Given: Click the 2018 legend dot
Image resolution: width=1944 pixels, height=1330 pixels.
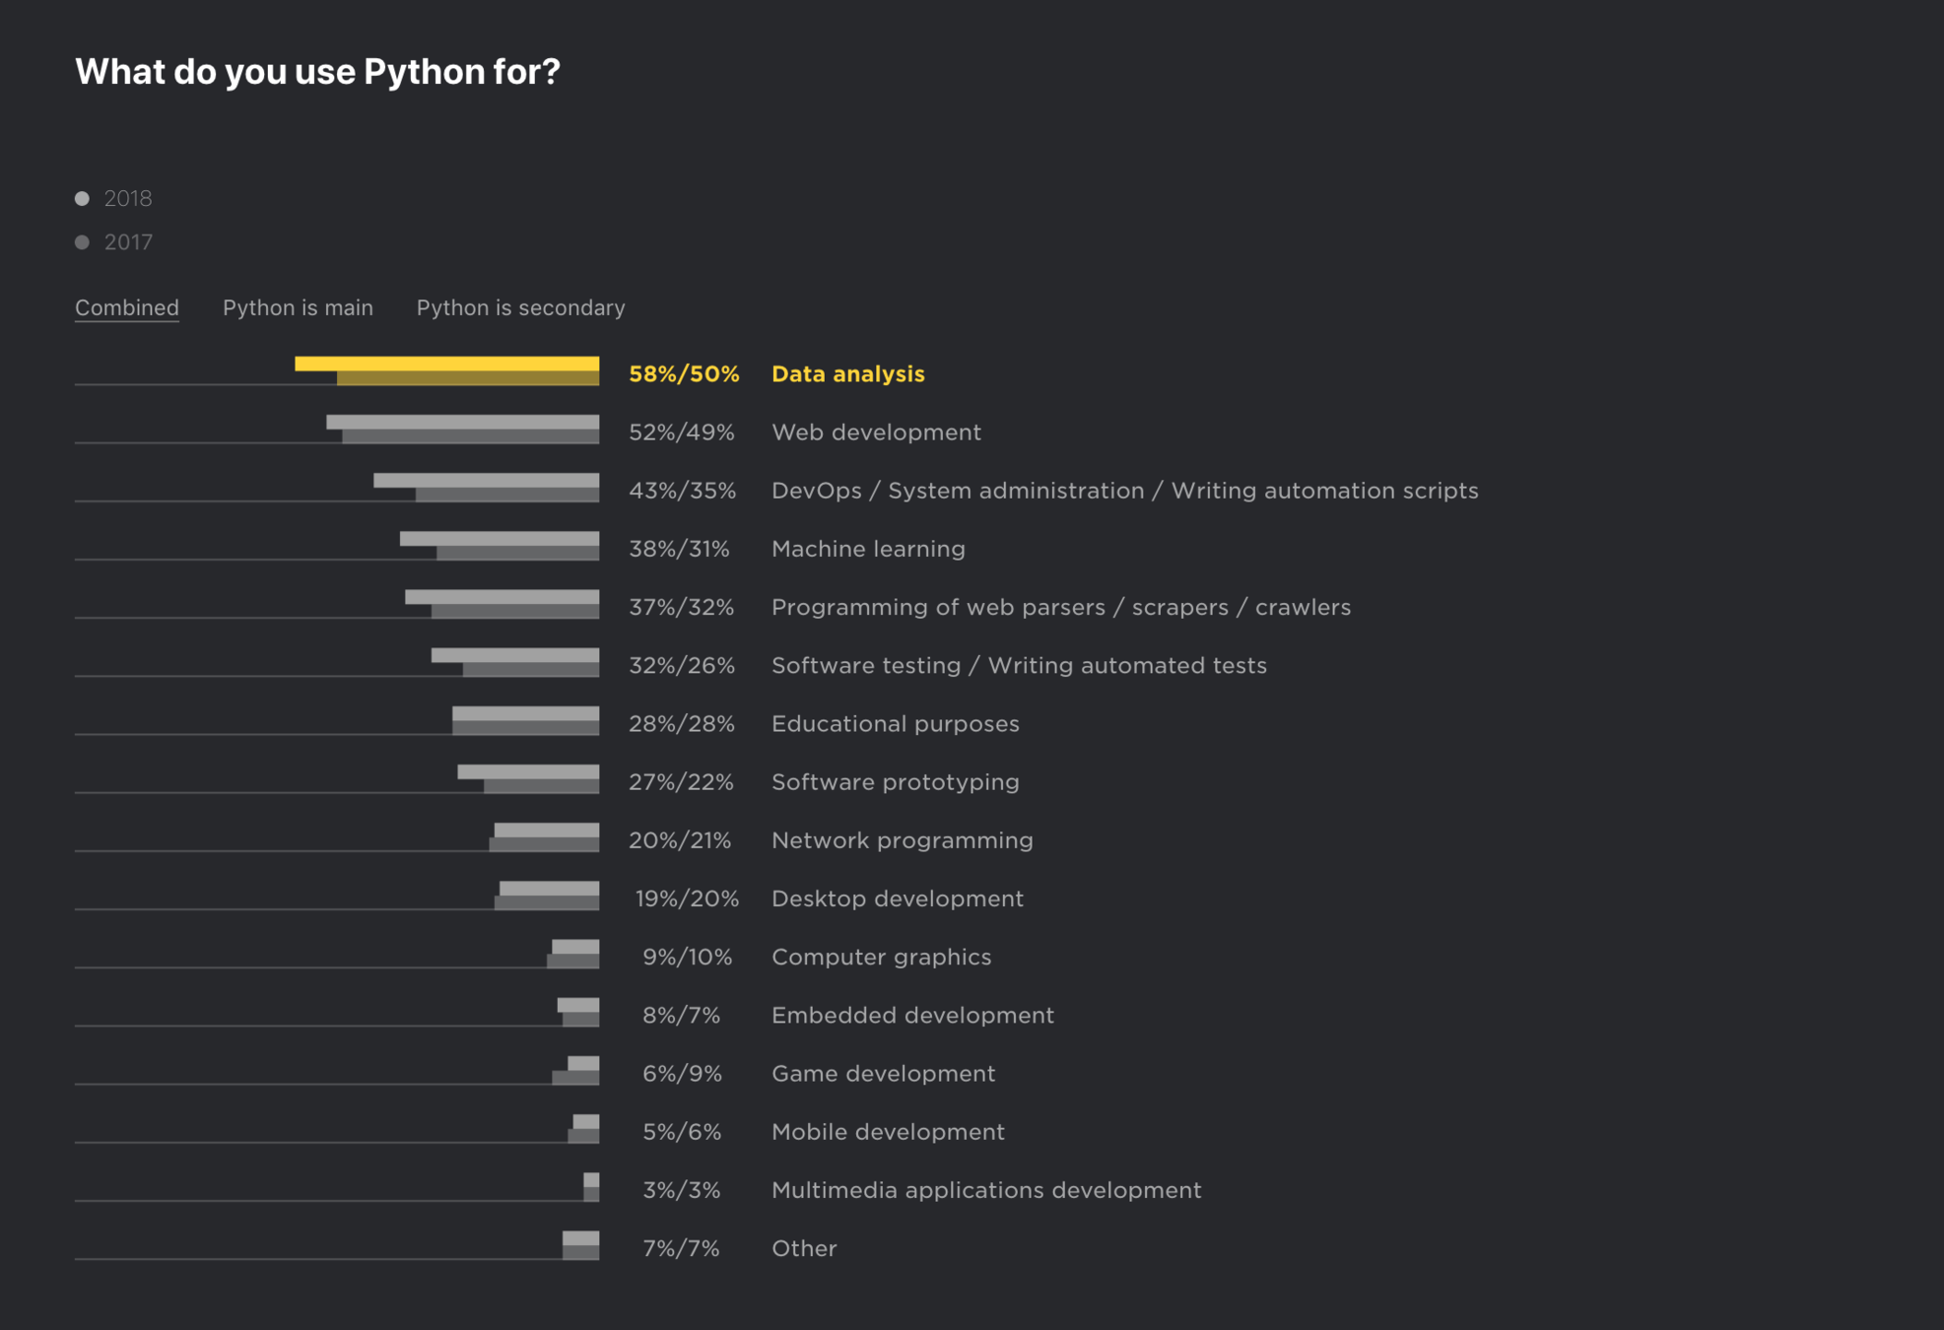Looking at the screenshot, I should [83, 199].
